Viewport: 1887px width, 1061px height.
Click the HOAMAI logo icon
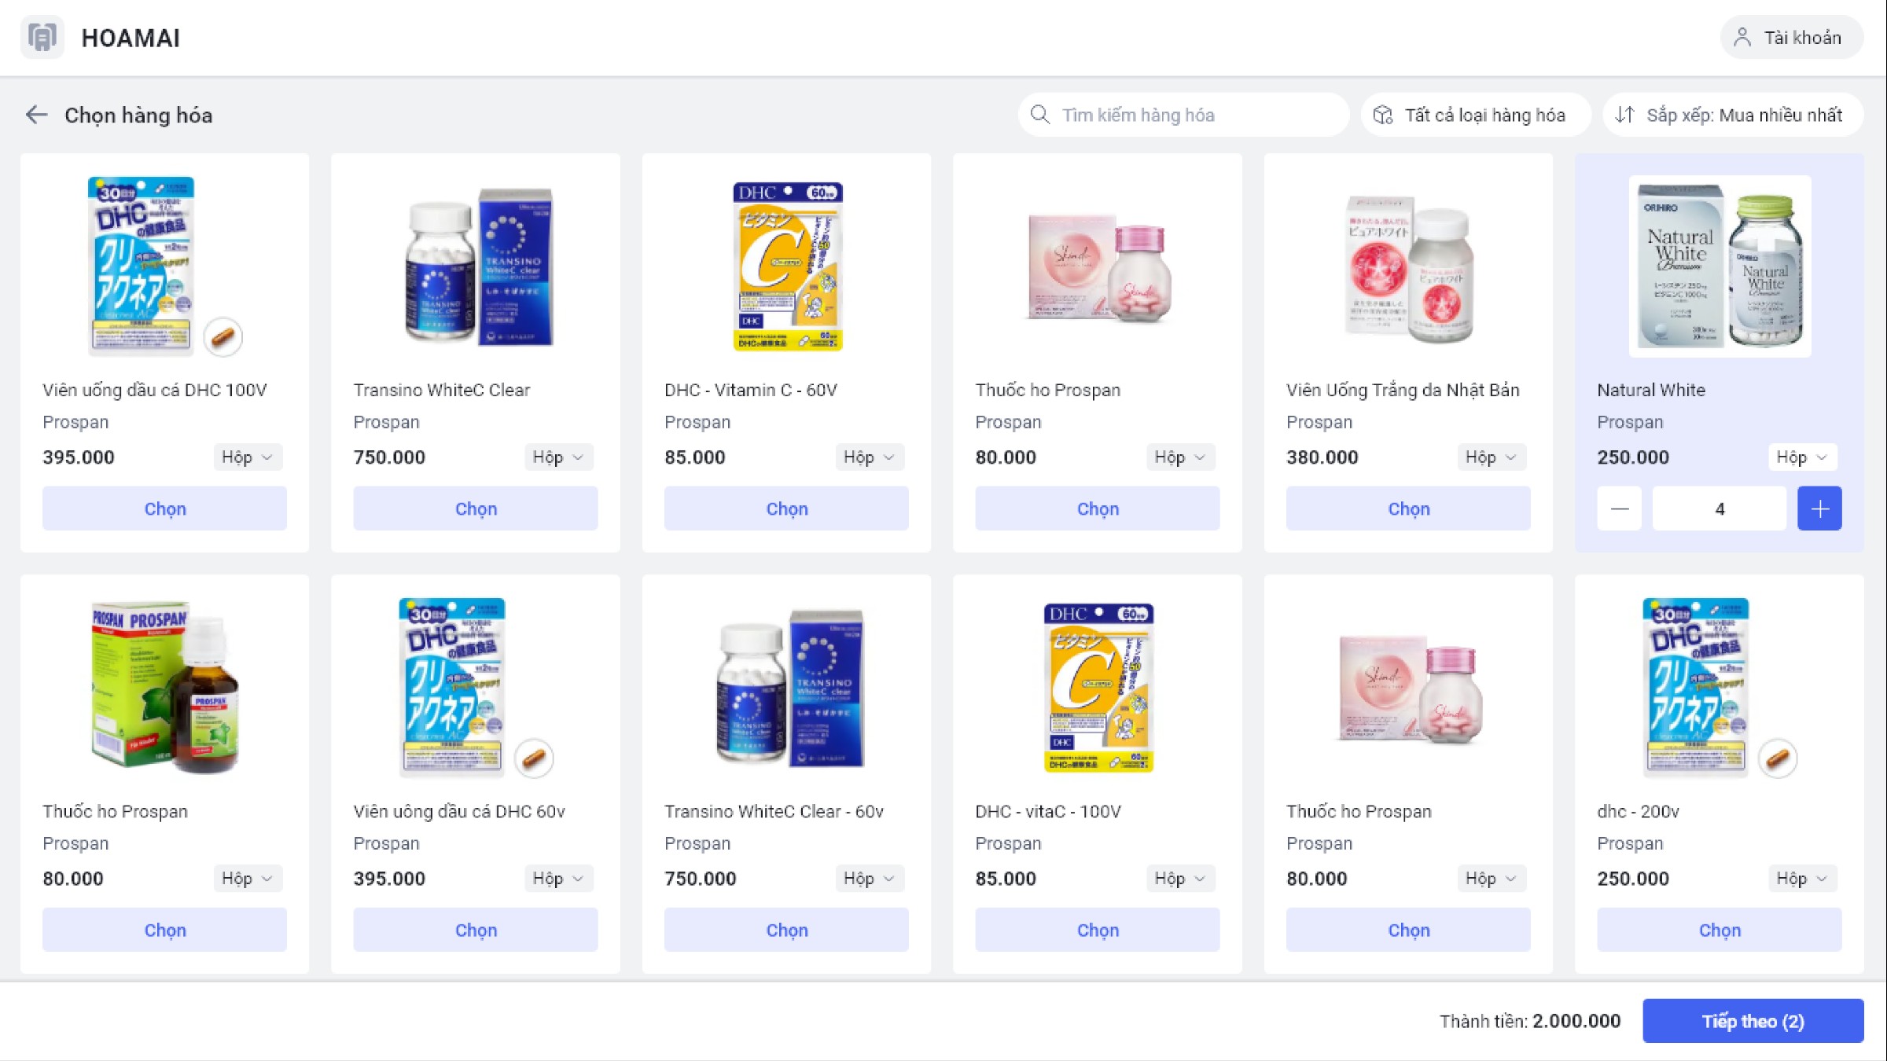click(x=42, y=38)
